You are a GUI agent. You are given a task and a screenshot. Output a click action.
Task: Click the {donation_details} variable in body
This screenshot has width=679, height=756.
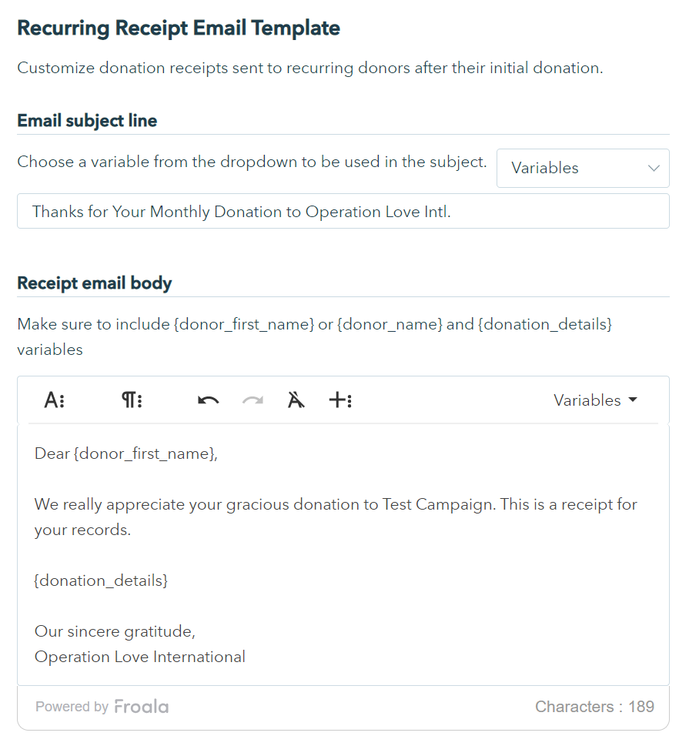coord(101,580)
